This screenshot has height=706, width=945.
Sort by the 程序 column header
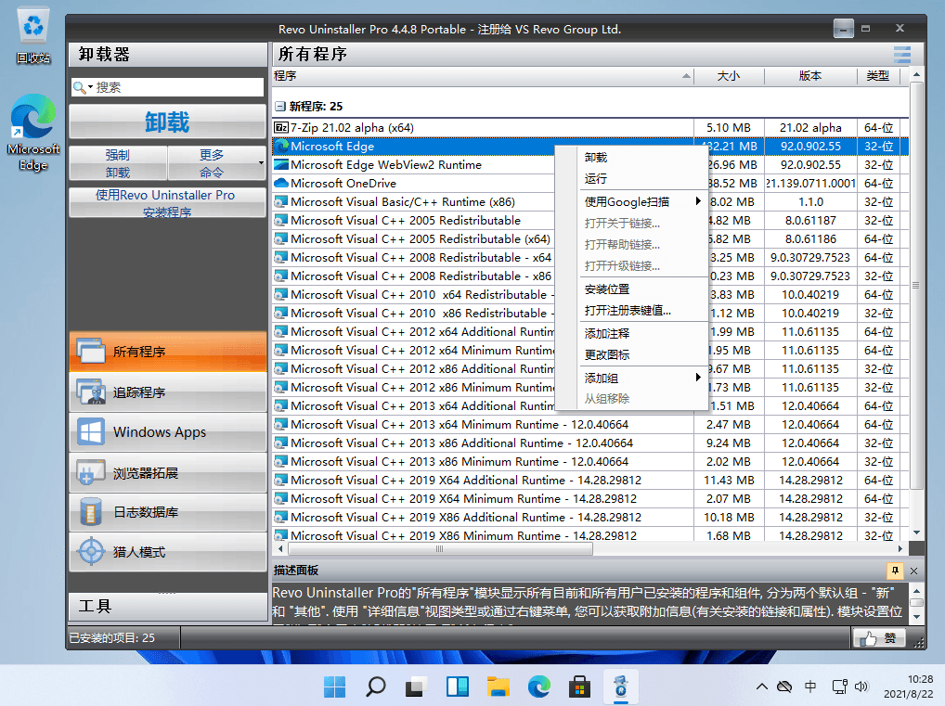click(482, 76)
